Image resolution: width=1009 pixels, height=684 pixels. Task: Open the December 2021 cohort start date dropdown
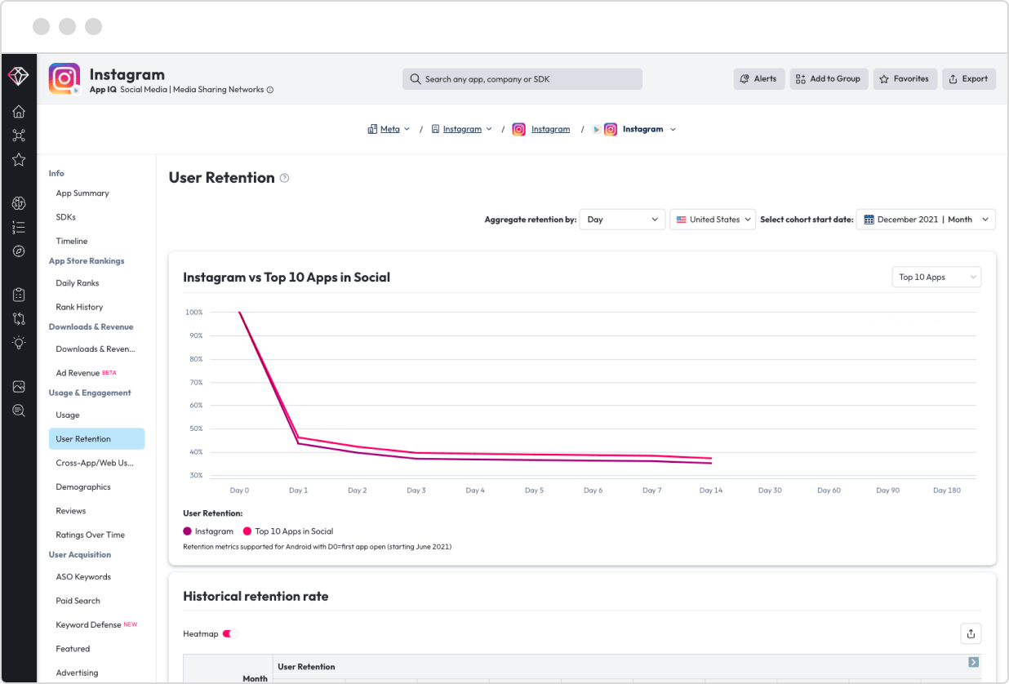point(926,220)
